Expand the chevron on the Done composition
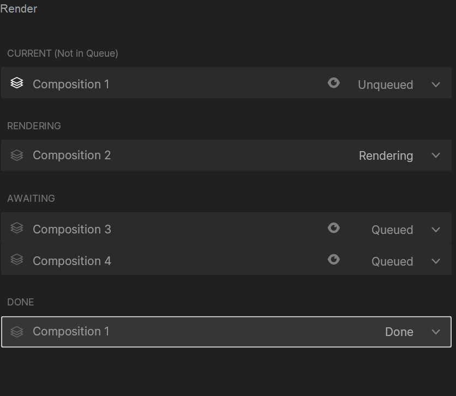This screenshot has height=396, width=456. pos(436,332)
